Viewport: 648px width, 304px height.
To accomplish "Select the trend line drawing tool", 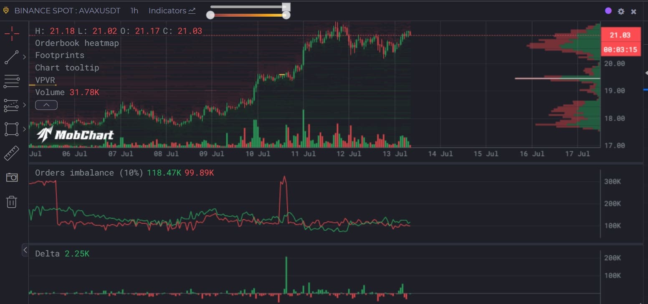I will [x=12, y=57].
